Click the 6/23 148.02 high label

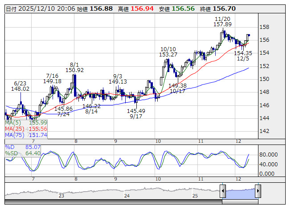point(20,86)
